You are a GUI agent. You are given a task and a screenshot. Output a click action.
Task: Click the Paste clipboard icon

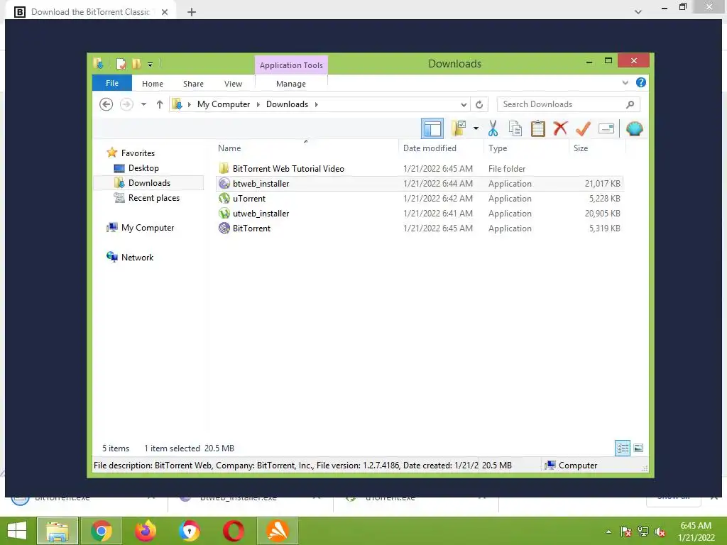point(538,128)
